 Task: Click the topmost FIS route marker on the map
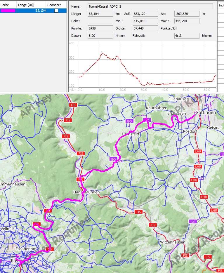pos(72,105)
